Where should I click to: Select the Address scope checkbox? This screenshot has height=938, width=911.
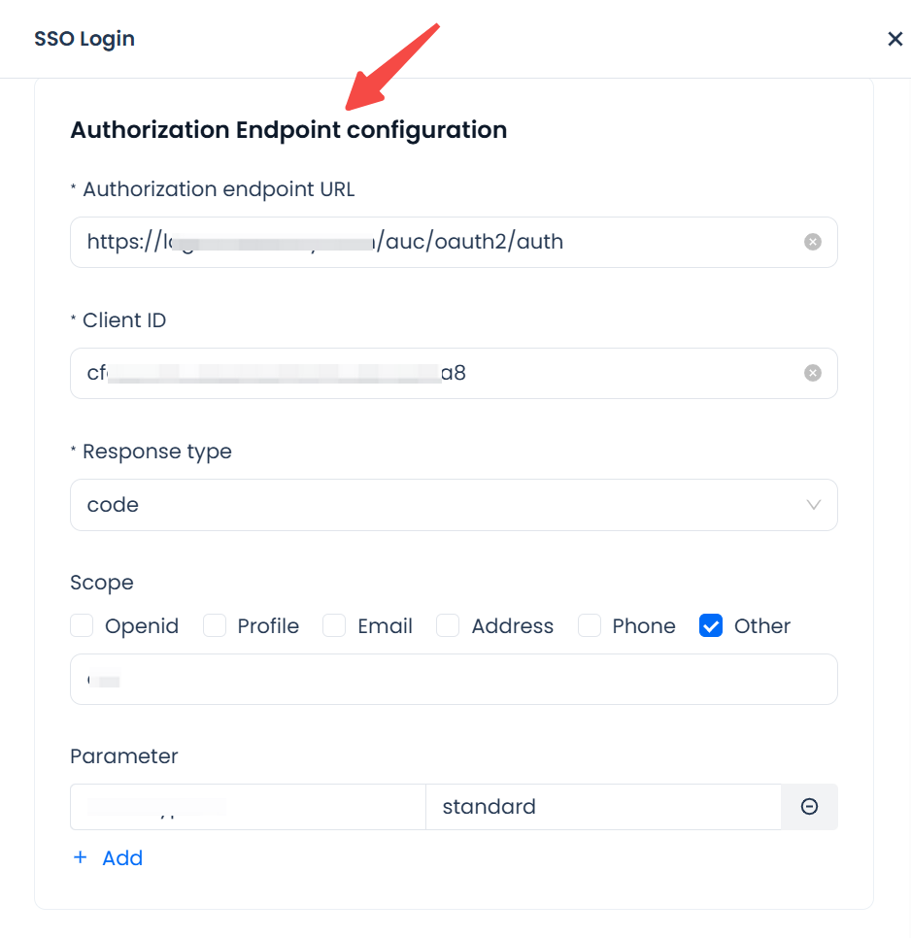click(448, 626)
